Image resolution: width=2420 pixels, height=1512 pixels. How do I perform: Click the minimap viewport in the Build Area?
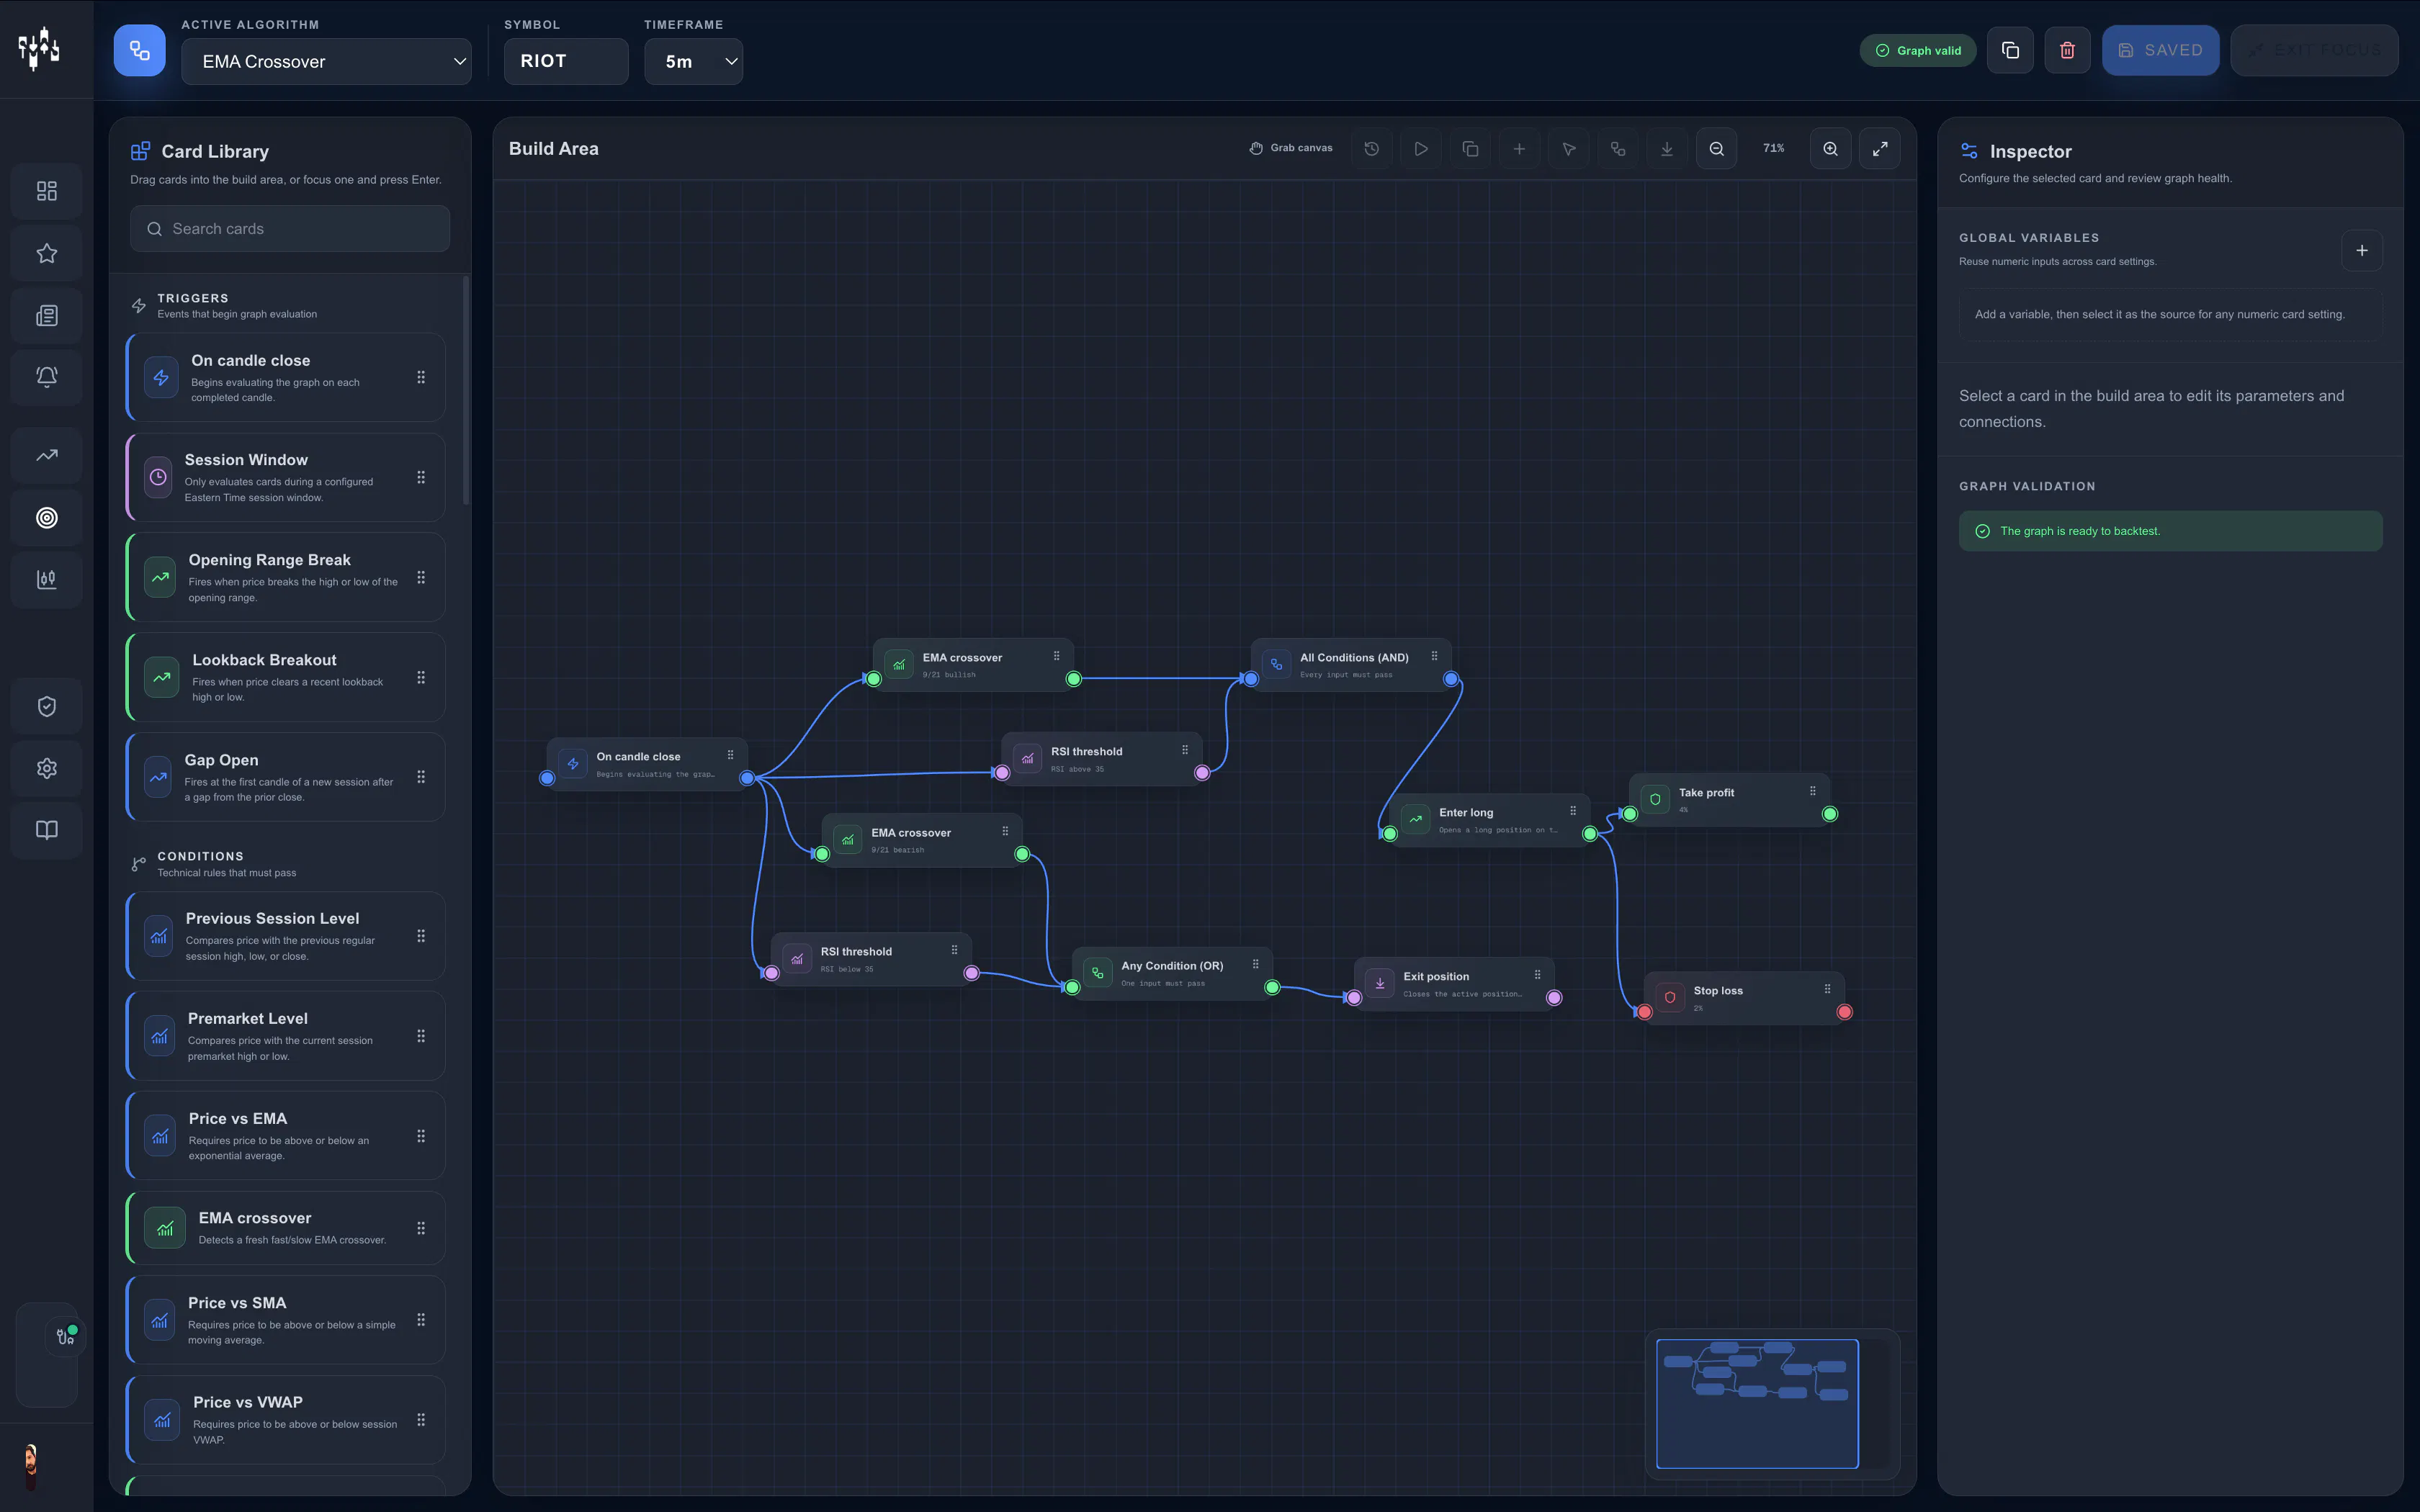pyautogui.click(x=1757, y=1404)
